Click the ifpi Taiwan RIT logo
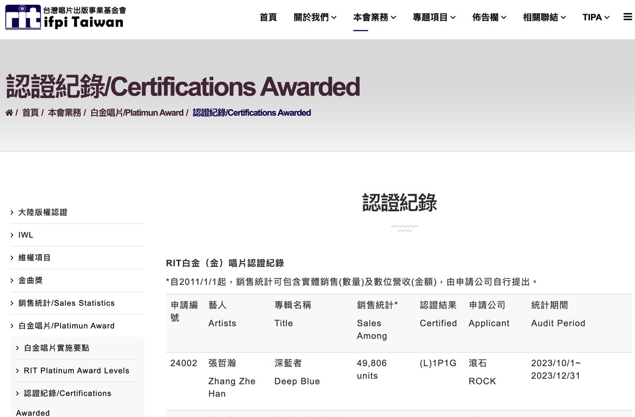 click(66, 17)
